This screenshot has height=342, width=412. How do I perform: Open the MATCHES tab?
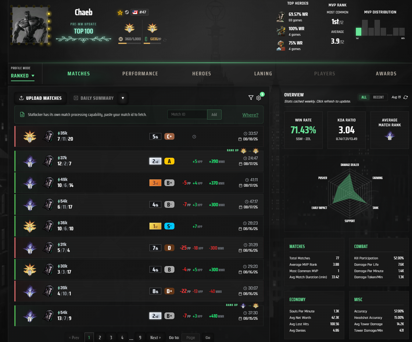tap(79, 74)
